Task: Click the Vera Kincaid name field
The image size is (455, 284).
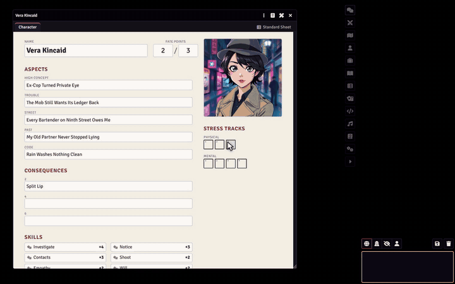Action: (x=86, y=50)
